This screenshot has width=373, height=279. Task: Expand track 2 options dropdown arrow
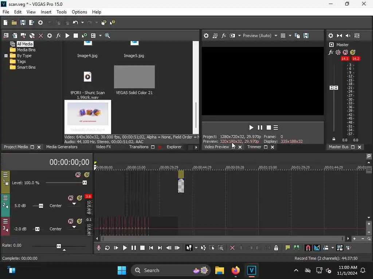[74, 204]
